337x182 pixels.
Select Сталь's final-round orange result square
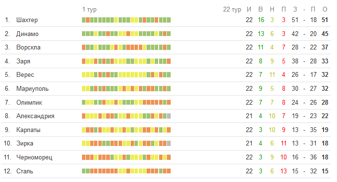point(169,171)
